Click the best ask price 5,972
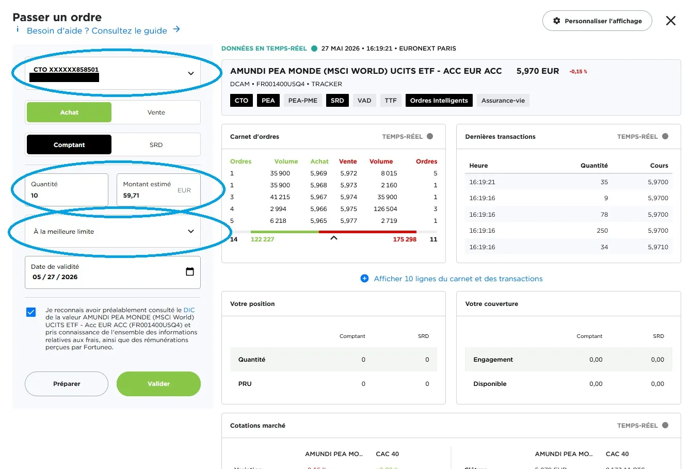The image size is (691, 469). point(348,173)
